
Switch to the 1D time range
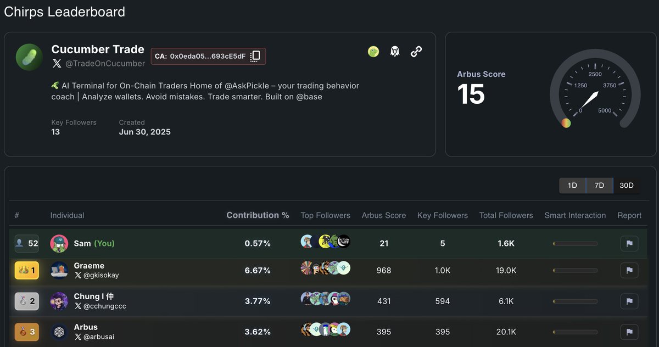tap(572, 186)
